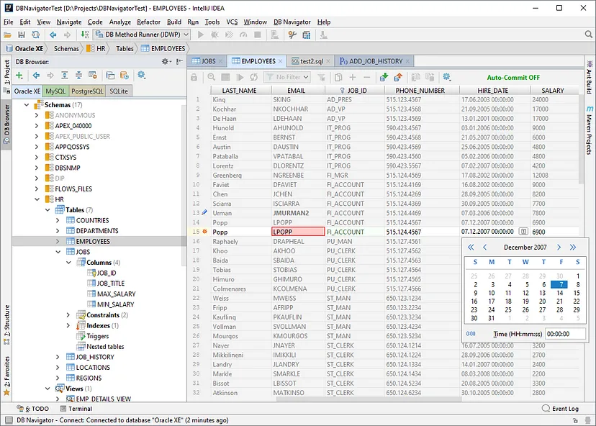Expand the APEX_040000 schema node
The image size is (596, 426).
click(x=37, y=126)
